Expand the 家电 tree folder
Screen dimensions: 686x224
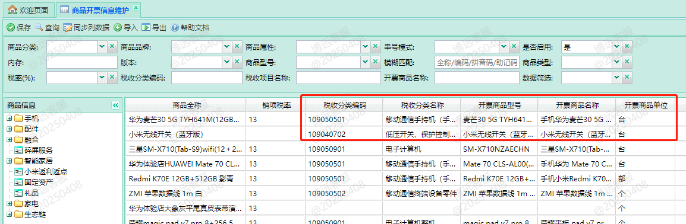point(9,203)
